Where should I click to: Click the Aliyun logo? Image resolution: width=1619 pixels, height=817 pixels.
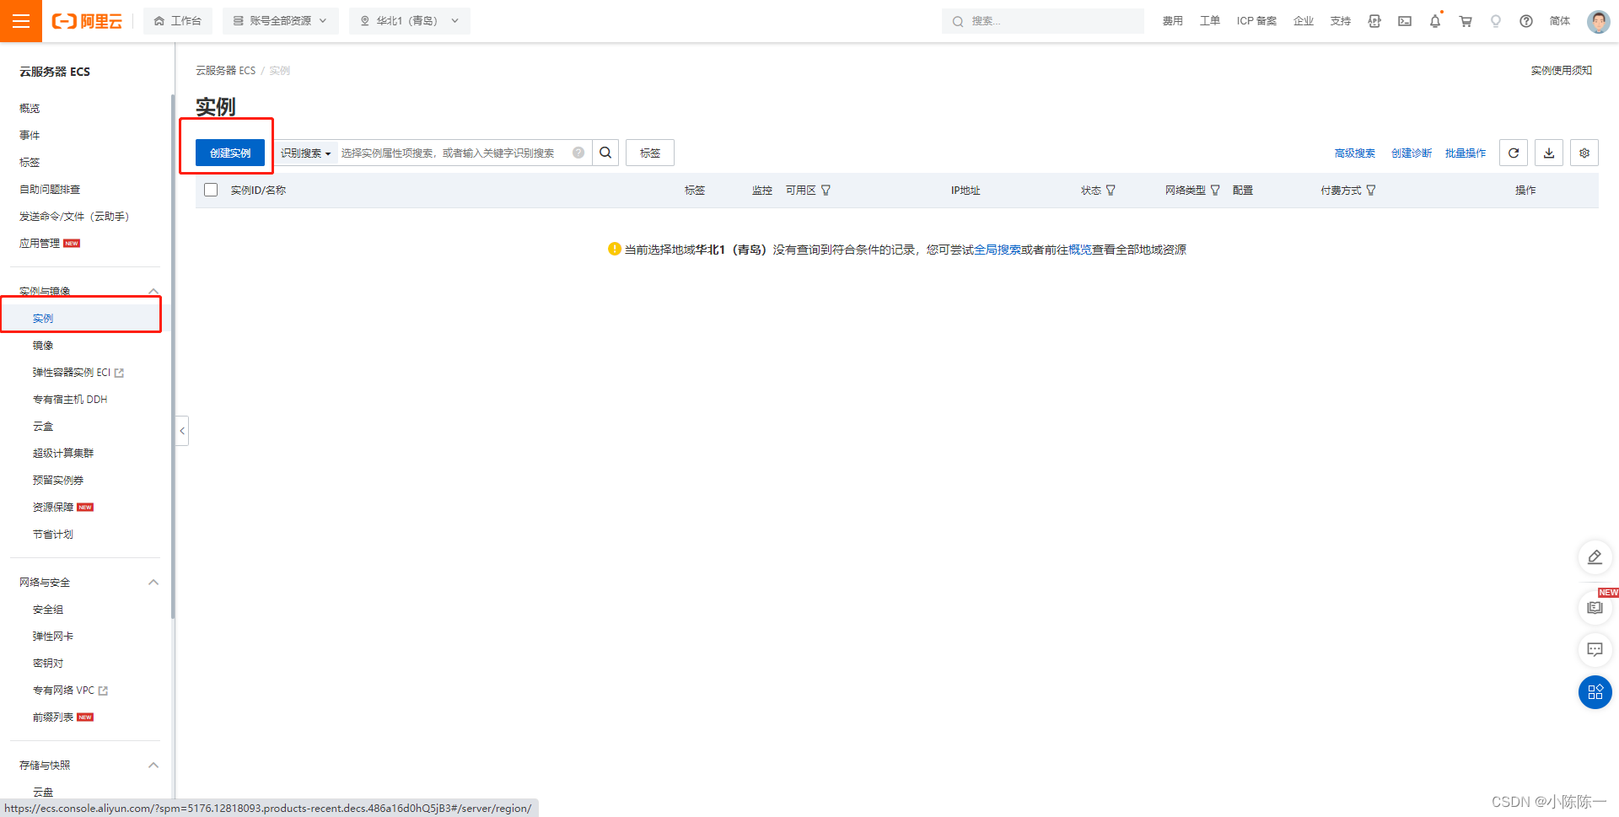[87, 21]
